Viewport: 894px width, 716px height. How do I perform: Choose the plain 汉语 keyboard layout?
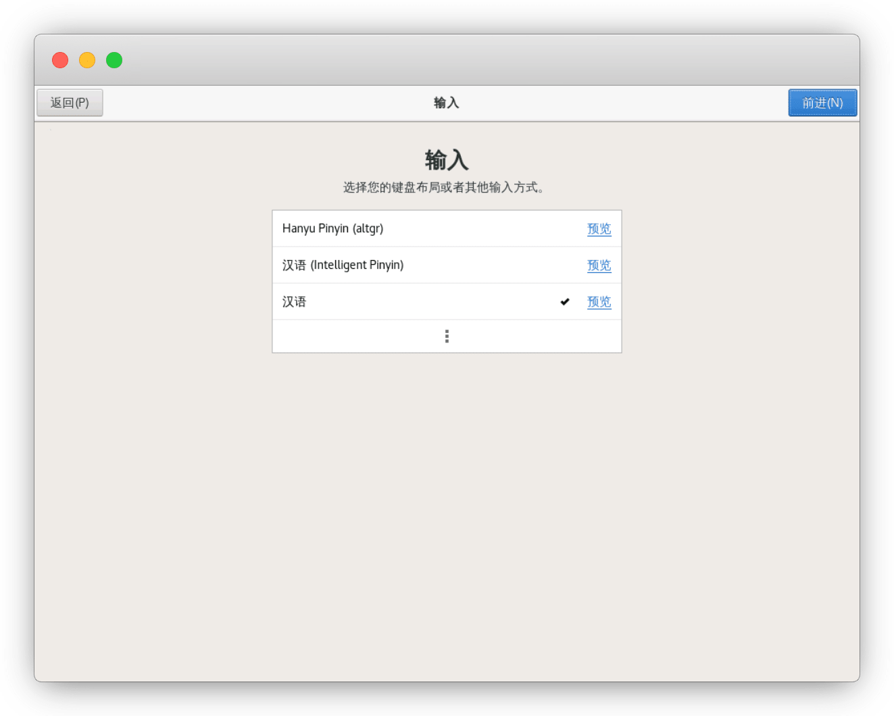pos(295,302)
